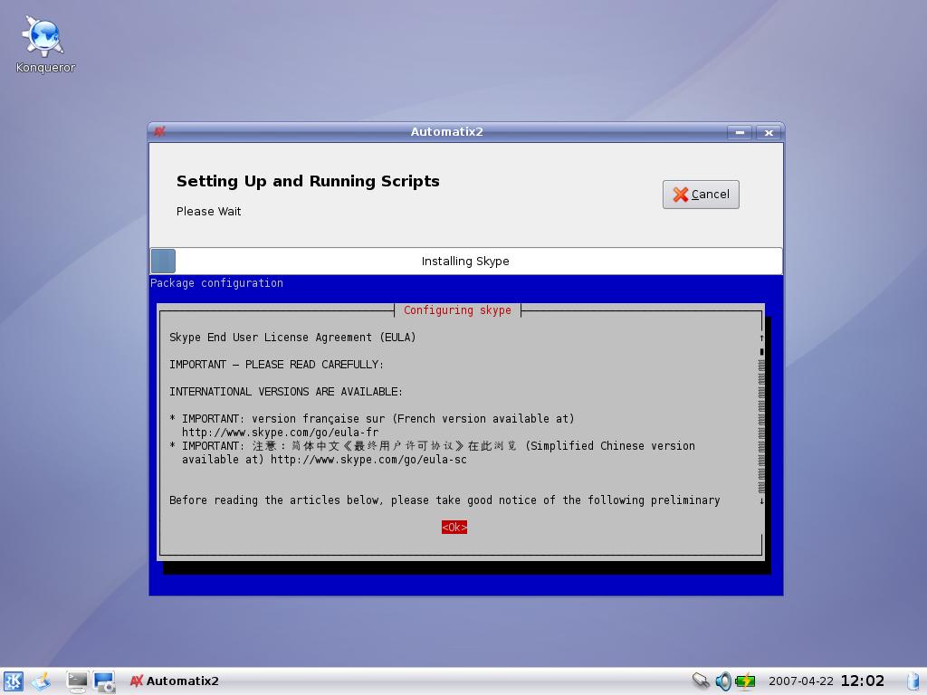
Task: Click the battery power tray icon
Action: pos(745,681)
